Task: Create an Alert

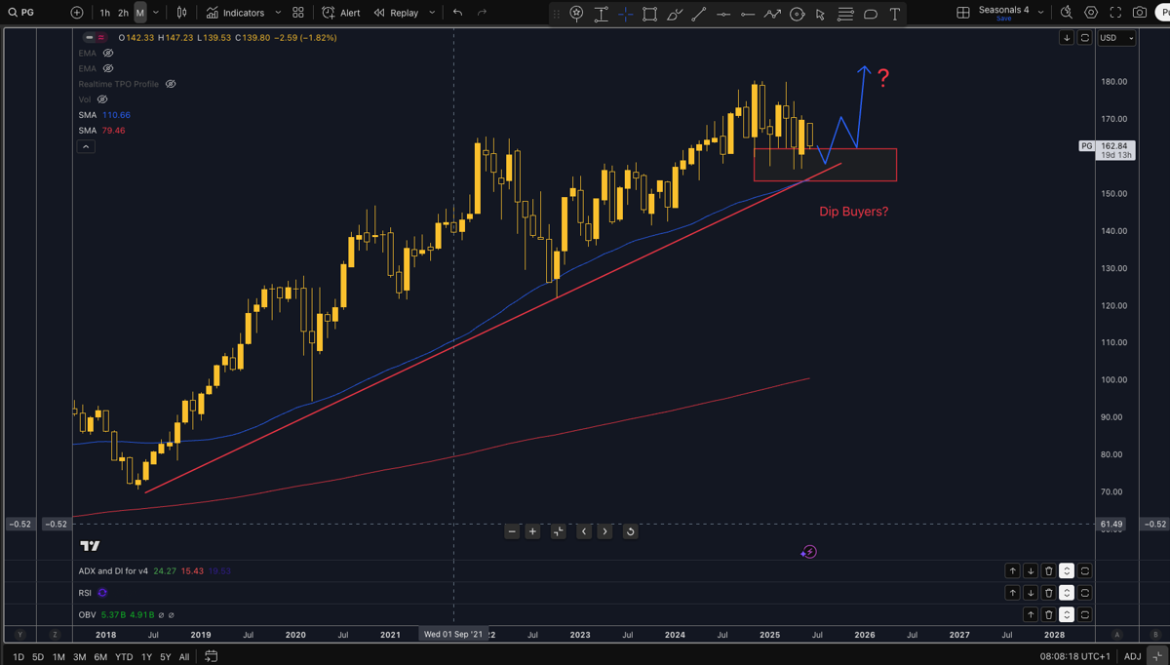Action: tap(341, 13)
